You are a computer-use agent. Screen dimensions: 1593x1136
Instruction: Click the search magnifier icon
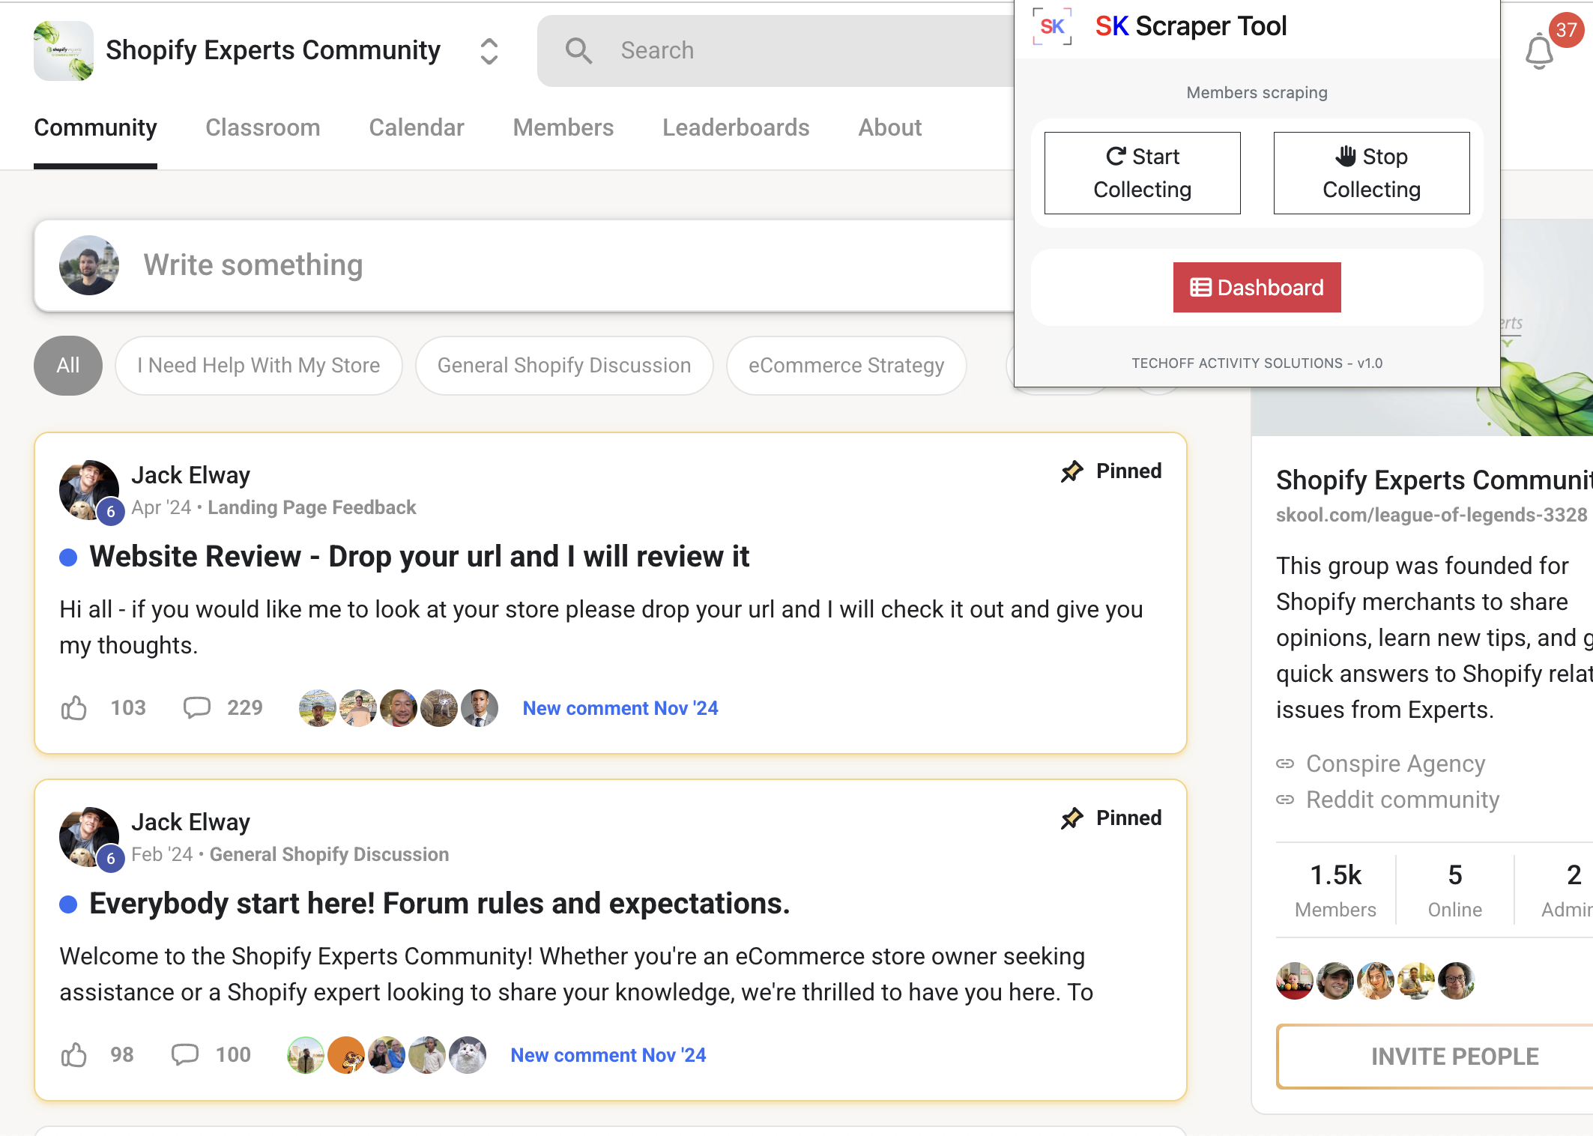[x=578, y=51]
